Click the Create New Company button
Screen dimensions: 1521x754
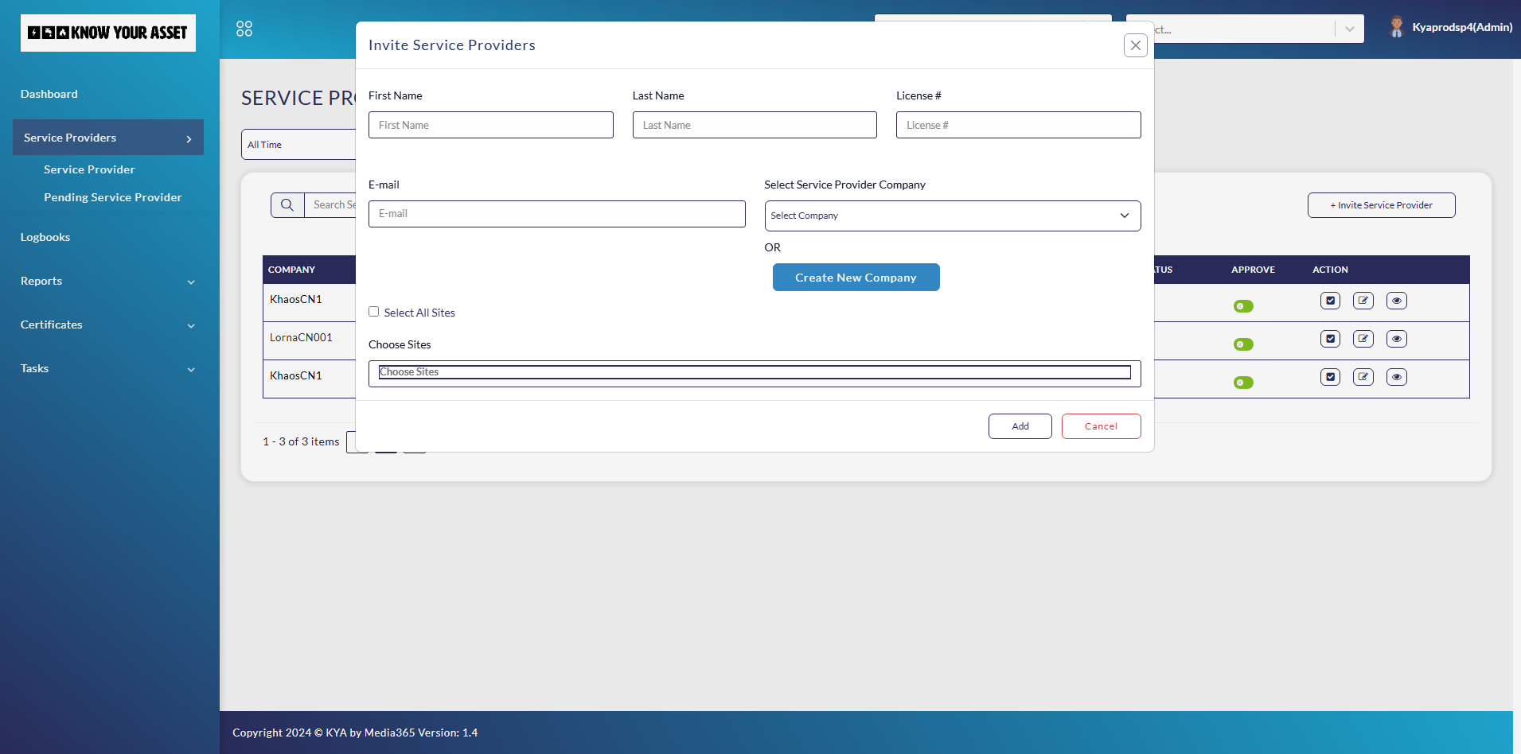click(856, 278)
